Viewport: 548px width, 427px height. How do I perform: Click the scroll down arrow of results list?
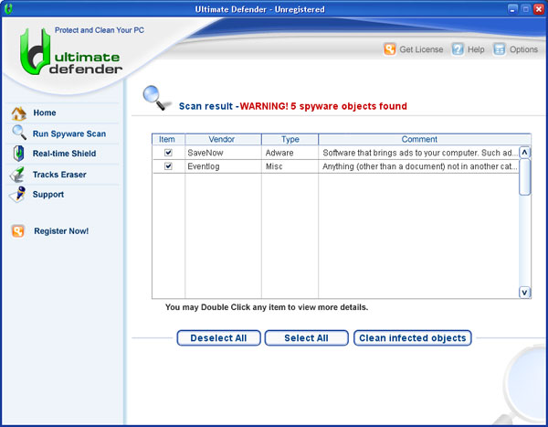pos(524,293)
